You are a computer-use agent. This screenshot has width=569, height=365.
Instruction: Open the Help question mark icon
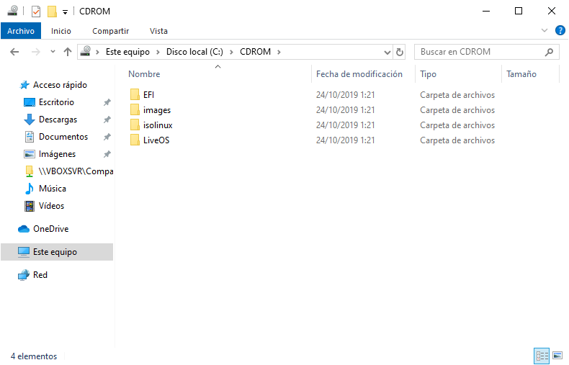click(x=560, y=31)
